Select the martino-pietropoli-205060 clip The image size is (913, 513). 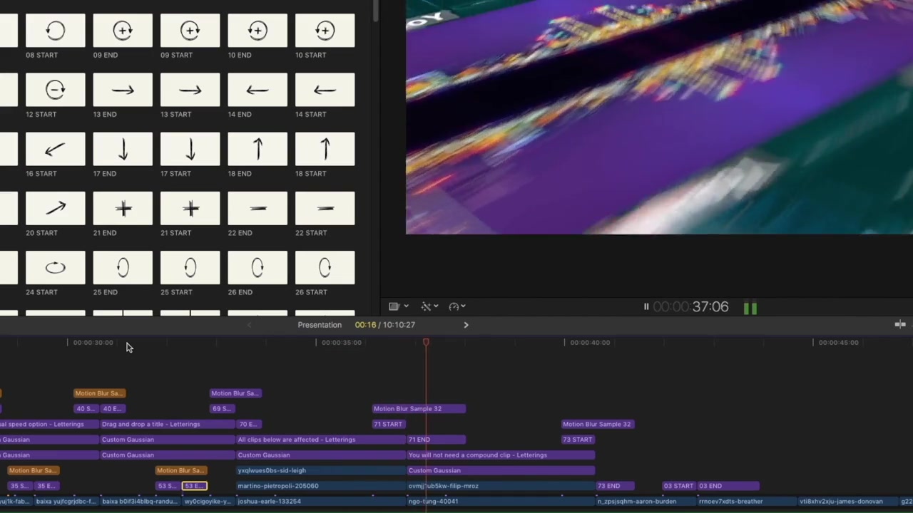tap(321, 486)
